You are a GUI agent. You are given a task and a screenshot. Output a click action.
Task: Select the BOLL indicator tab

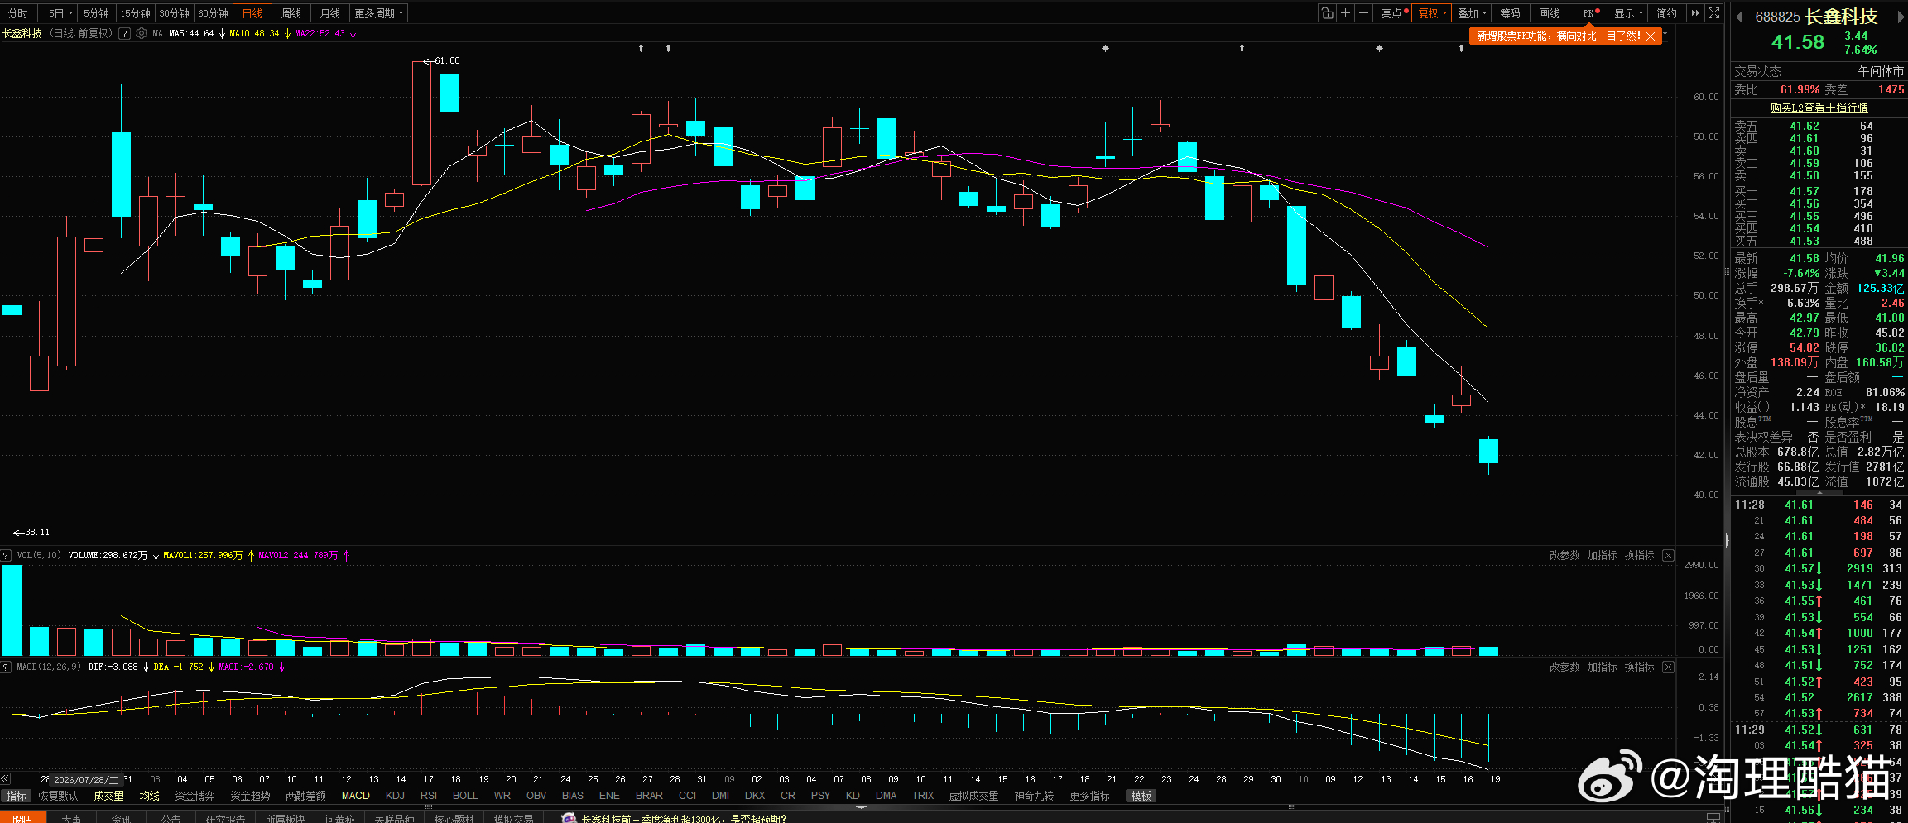pyautogui.click(x=465, y=796)
